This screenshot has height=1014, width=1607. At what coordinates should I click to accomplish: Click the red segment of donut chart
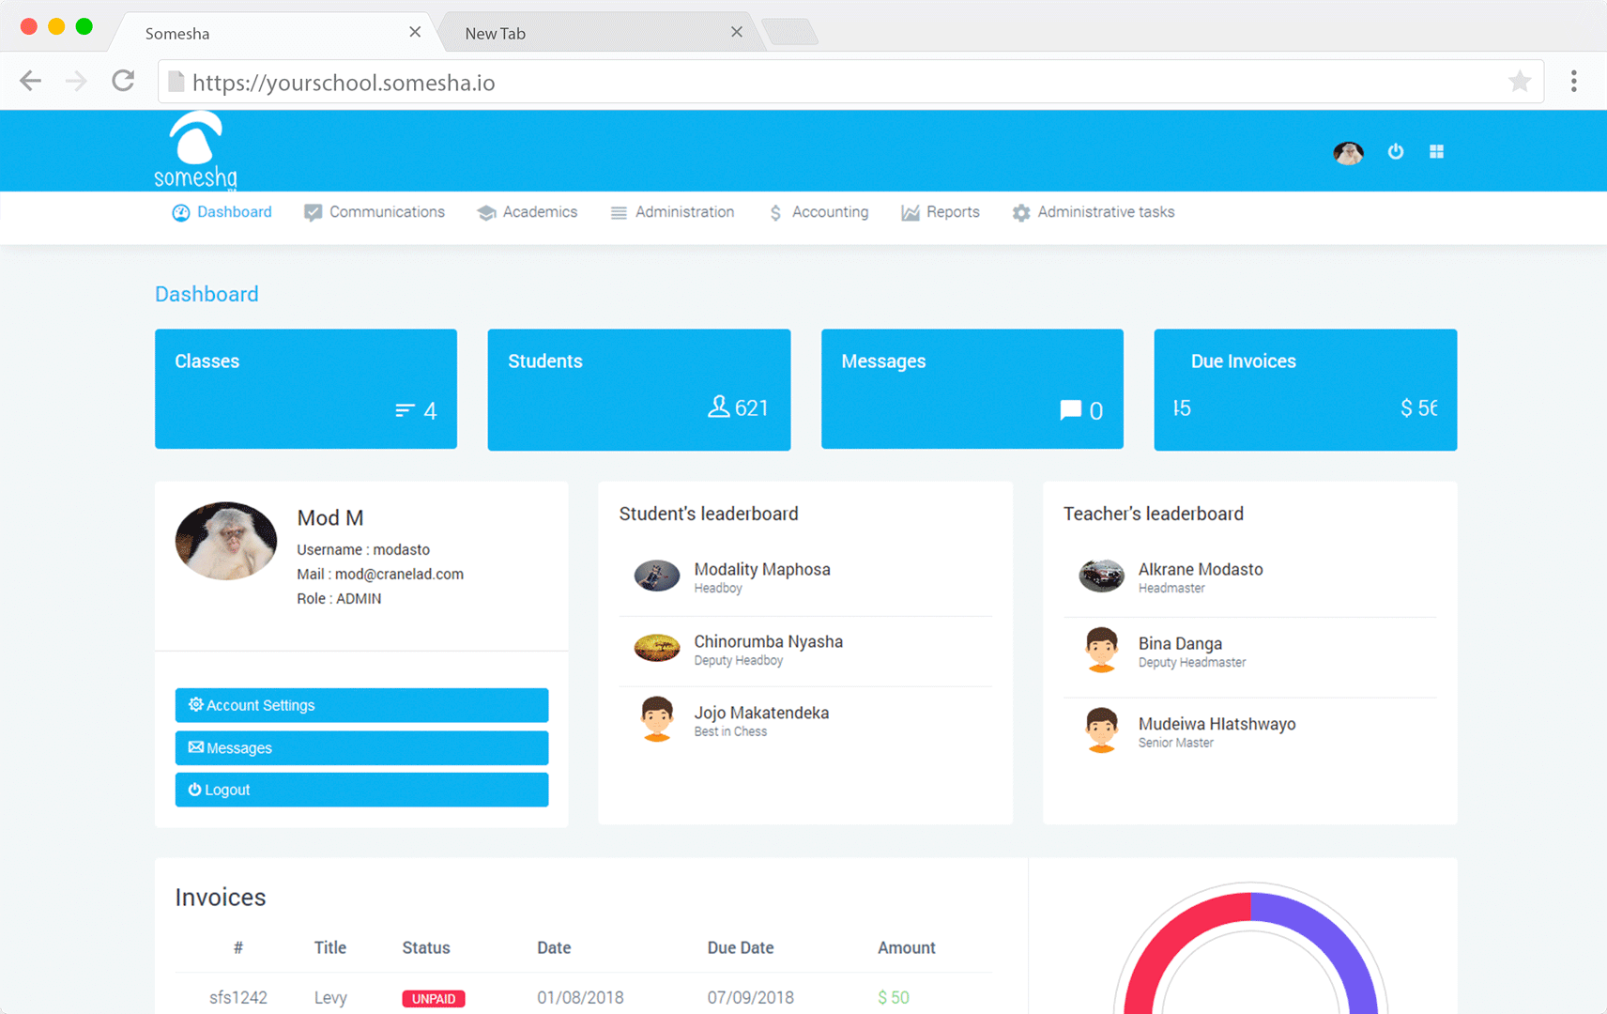[1170, 941]
